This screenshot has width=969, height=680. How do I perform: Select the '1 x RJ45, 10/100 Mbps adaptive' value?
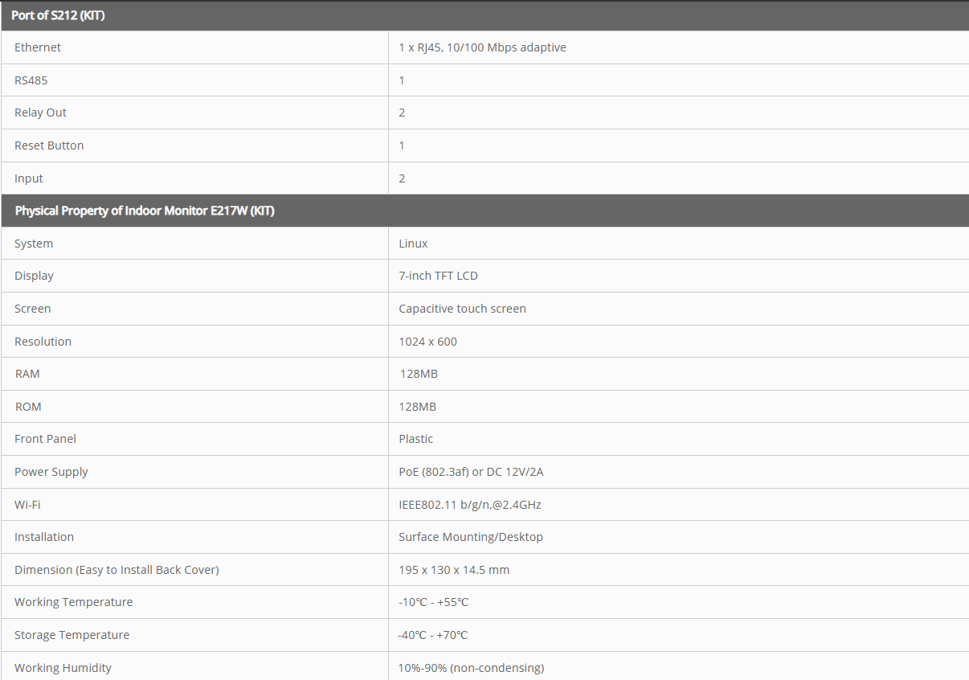(x=482, y=47)
